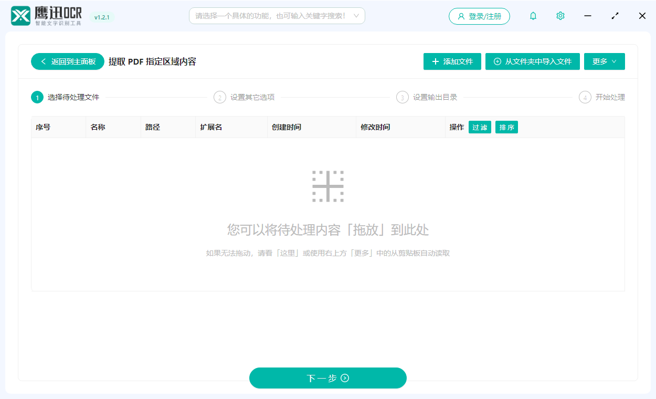The image size is (656, 399).
Task: Click step 1 circle indicator
Action: 37,97
